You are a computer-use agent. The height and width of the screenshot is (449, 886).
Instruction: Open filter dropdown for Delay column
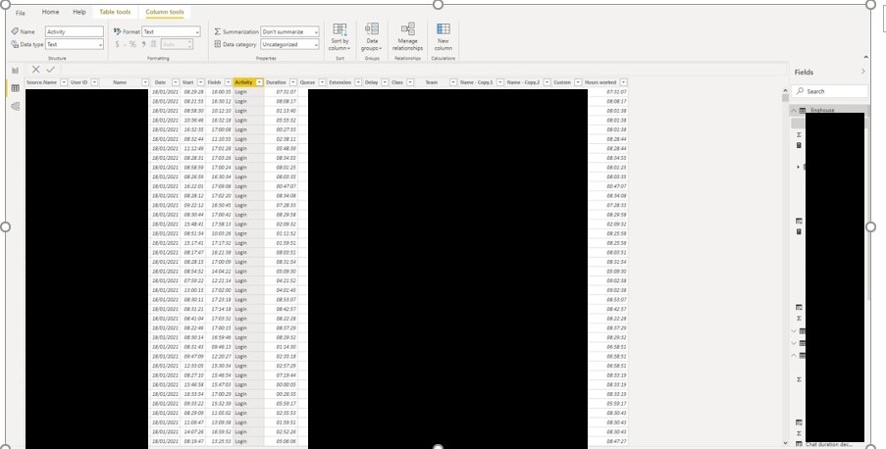[x=385, y=82]
